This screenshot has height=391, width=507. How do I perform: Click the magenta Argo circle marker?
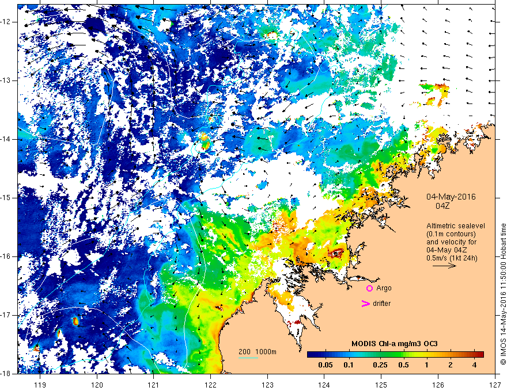(369, 288)
